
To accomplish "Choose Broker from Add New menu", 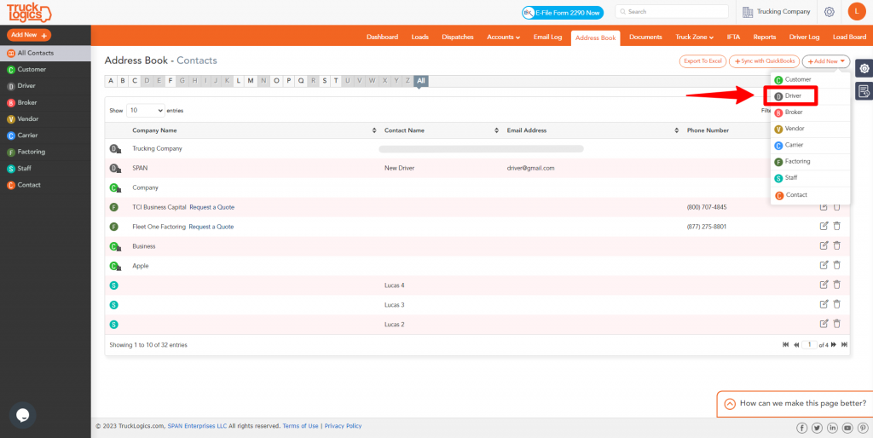I will [x=810, y=112].
